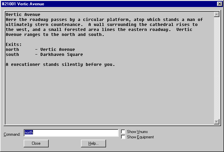This screenshot has height=152, width=224.
Task: Toggle the Show Equipment checkbox
Action: pyautogui.click(x=123, y=137)
